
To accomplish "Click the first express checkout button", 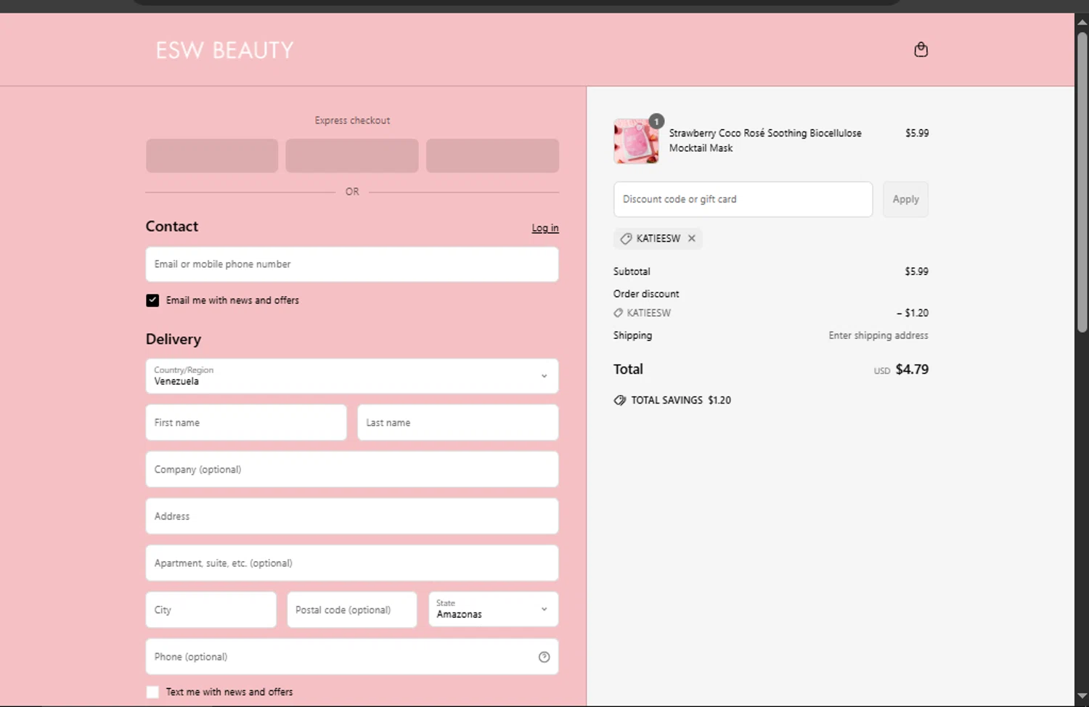I will tap(212, 155).
